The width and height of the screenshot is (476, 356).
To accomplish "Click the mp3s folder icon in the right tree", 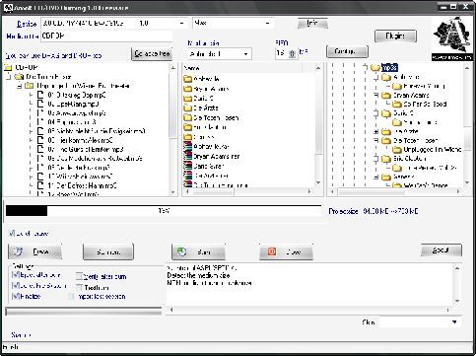I will [375, 68].
